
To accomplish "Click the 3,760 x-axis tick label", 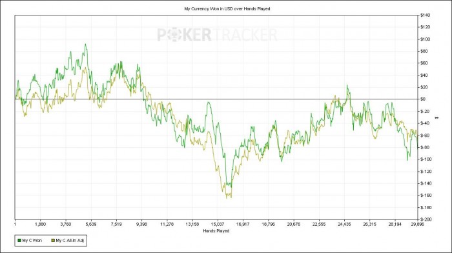I will click(65, 224).
